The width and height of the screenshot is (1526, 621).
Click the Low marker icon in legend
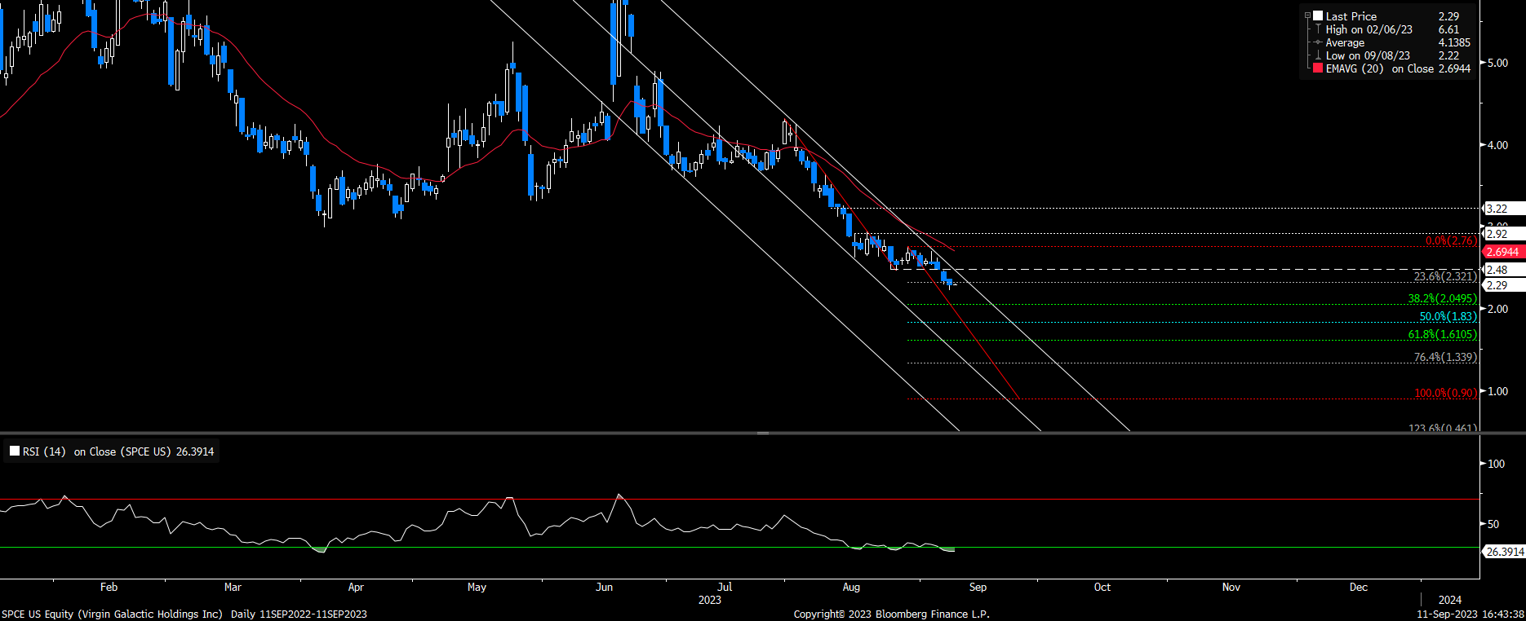point(1318,55)
